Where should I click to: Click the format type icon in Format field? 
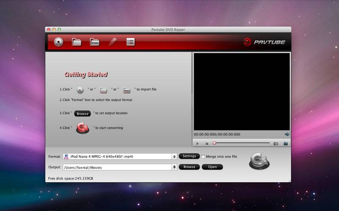pos(67,157)
